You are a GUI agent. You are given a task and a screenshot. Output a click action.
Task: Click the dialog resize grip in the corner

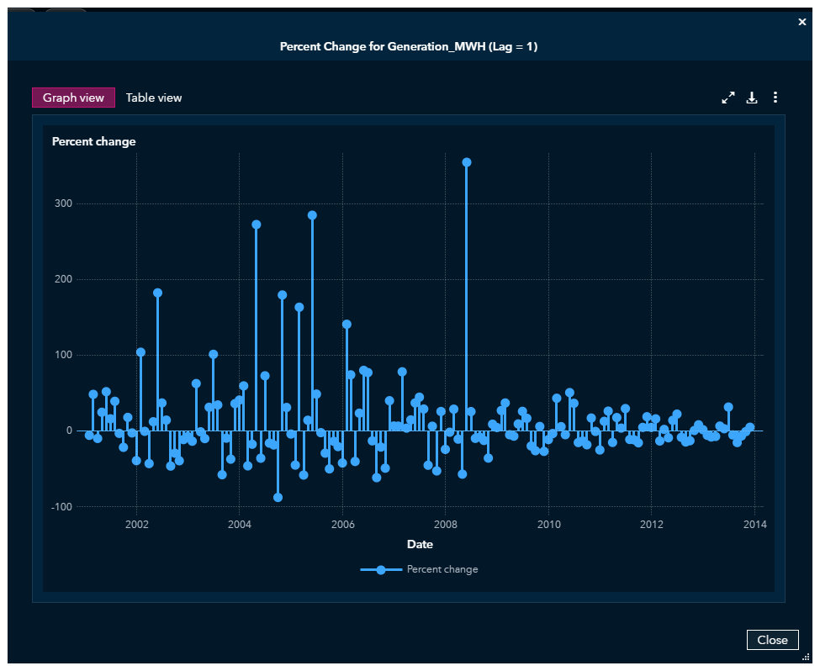(806, 657)
